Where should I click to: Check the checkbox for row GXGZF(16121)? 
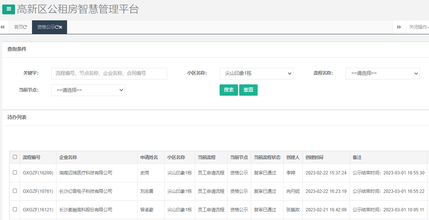14,210
